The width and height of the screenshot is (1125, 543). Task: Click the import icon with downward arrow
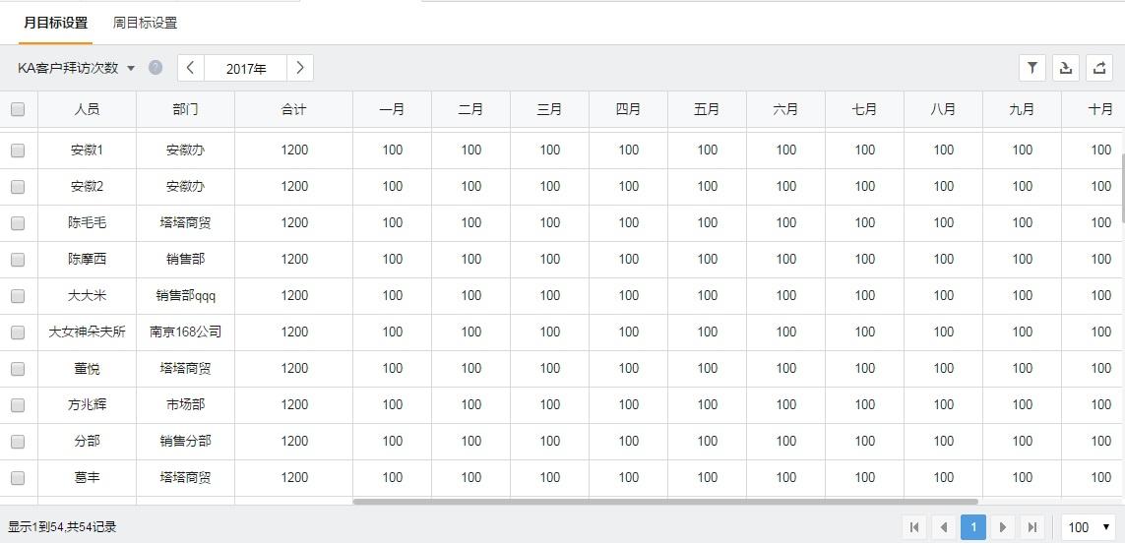1065,68
